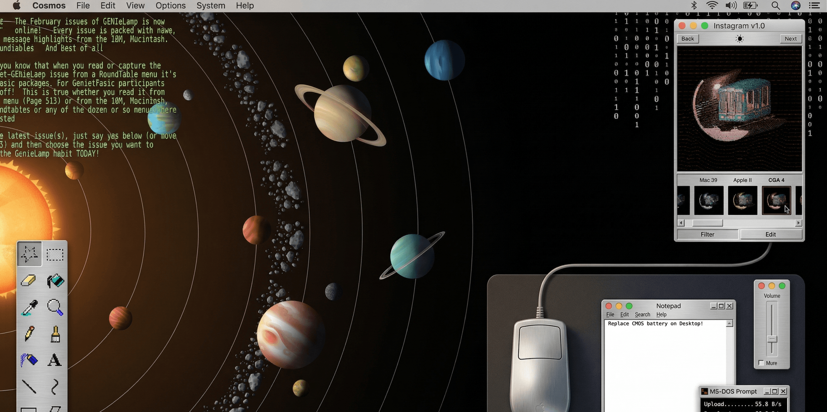Viewport: 827px width, 412px height.
Task: Launch Siri from the menu bar
Action: [795, 5]
